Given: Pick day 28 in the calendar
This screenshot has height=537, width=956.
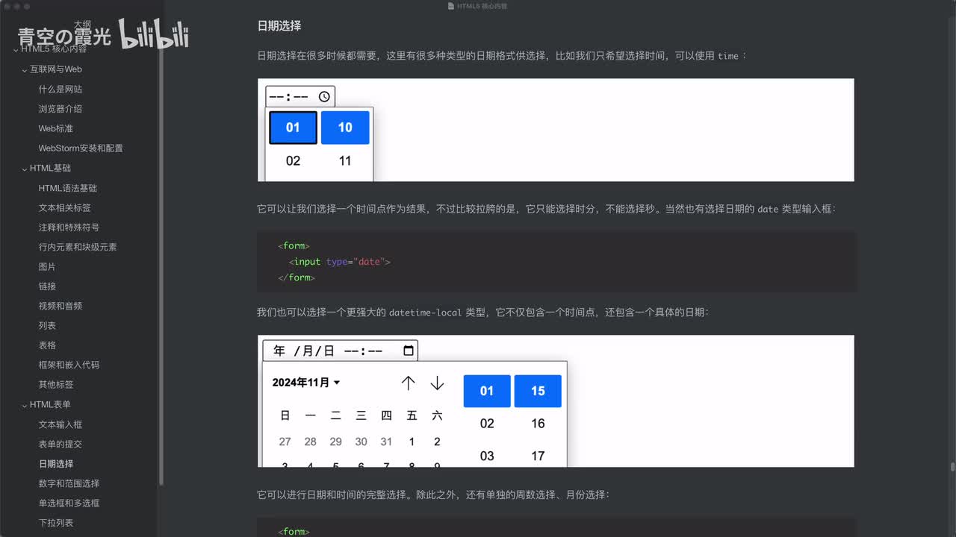Looking at the screenshot, I should 310,442.
